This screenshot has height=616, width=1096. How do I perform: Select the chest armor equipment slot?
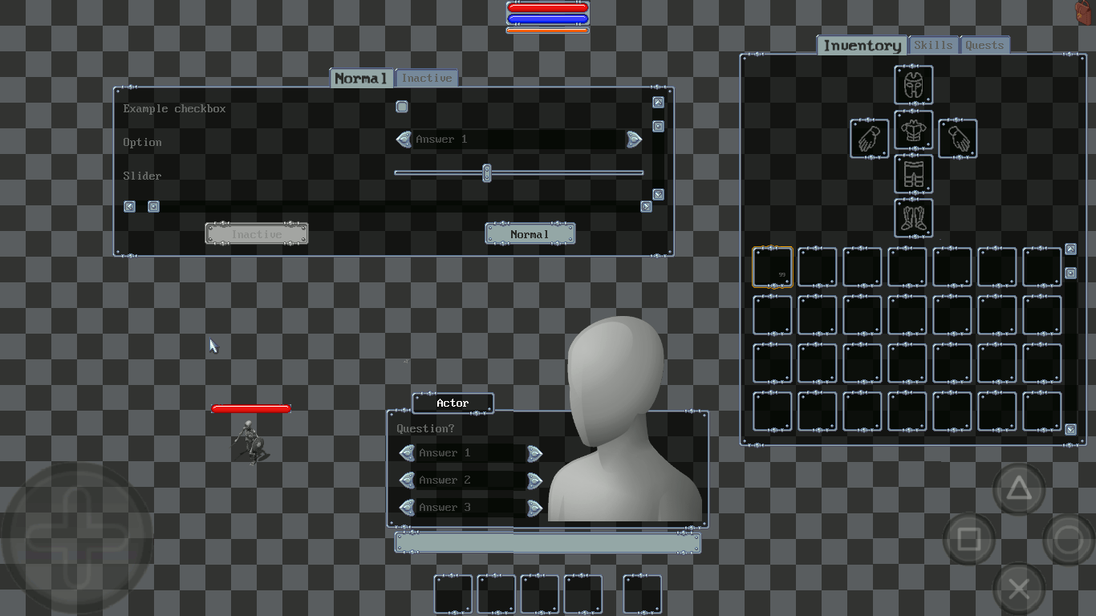(913, 130)
